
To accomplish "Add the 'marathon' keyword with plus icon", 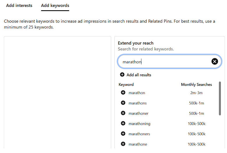I will point(123,92).
